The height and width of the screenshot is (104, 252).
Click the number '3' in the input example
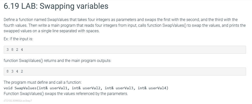click(7, 50)
